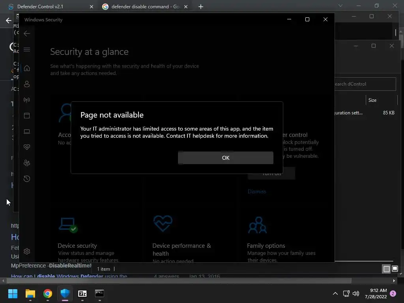Screen dimensions: 404x303
Task: Open the browser tab search chevron
Action: pyautogui.click(x=340, y=6)
